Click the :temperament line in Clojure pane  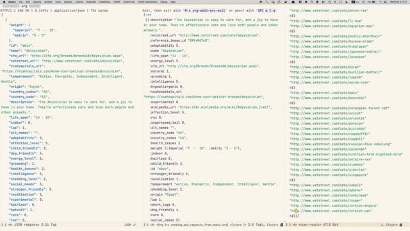(x=213, y=184)
